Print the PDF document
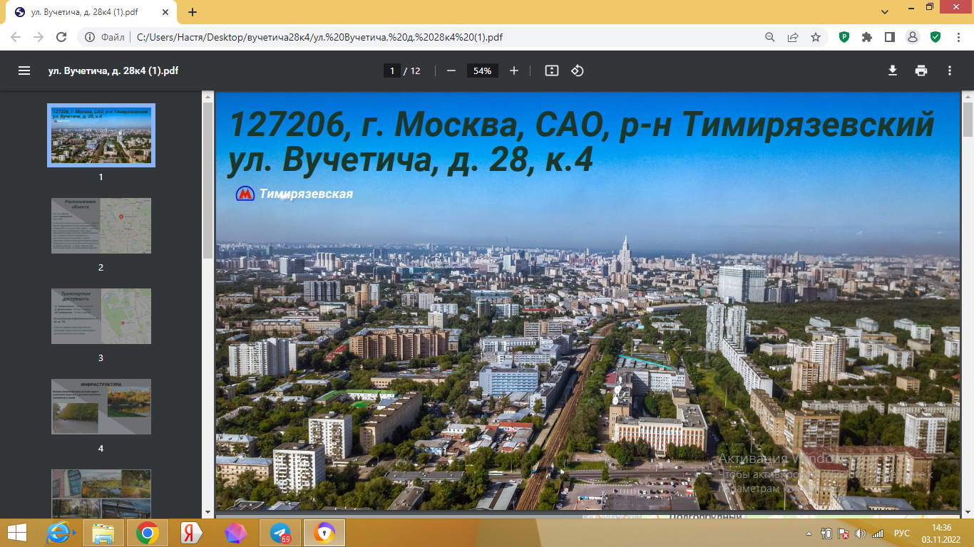 (921, 71)
